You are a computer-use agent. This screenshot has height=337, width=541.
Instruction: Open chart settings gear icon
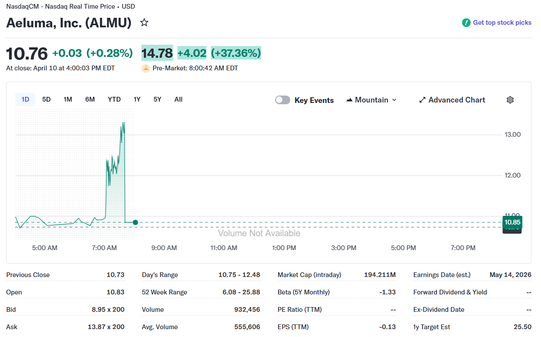click(x=510, y=100)
